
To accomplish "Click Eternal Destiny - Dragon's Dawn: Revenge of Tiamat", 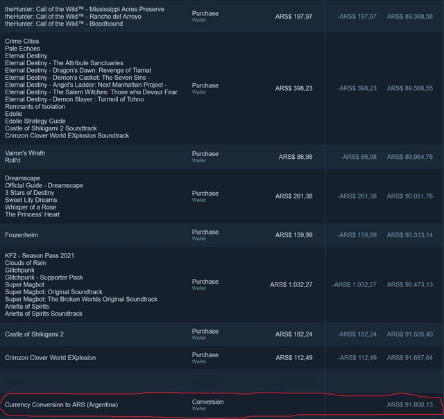I will tap(78, 70).
